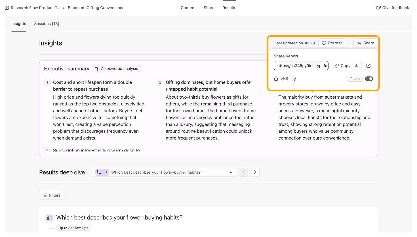The image size is (417, 237).
Task: Click the Up to 3 follow-ups tag
Action: 73,228
